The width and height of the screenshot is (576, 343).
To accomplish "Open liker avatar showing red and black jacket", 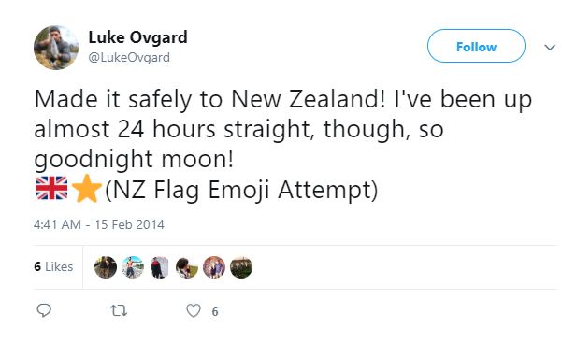I will tap(160, 267).
